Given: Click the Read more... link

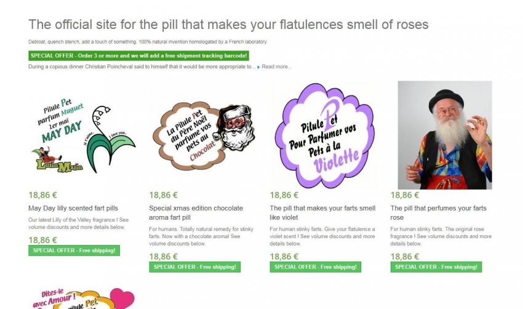Looking at the screenshot, I should click(x=276, y=66).
